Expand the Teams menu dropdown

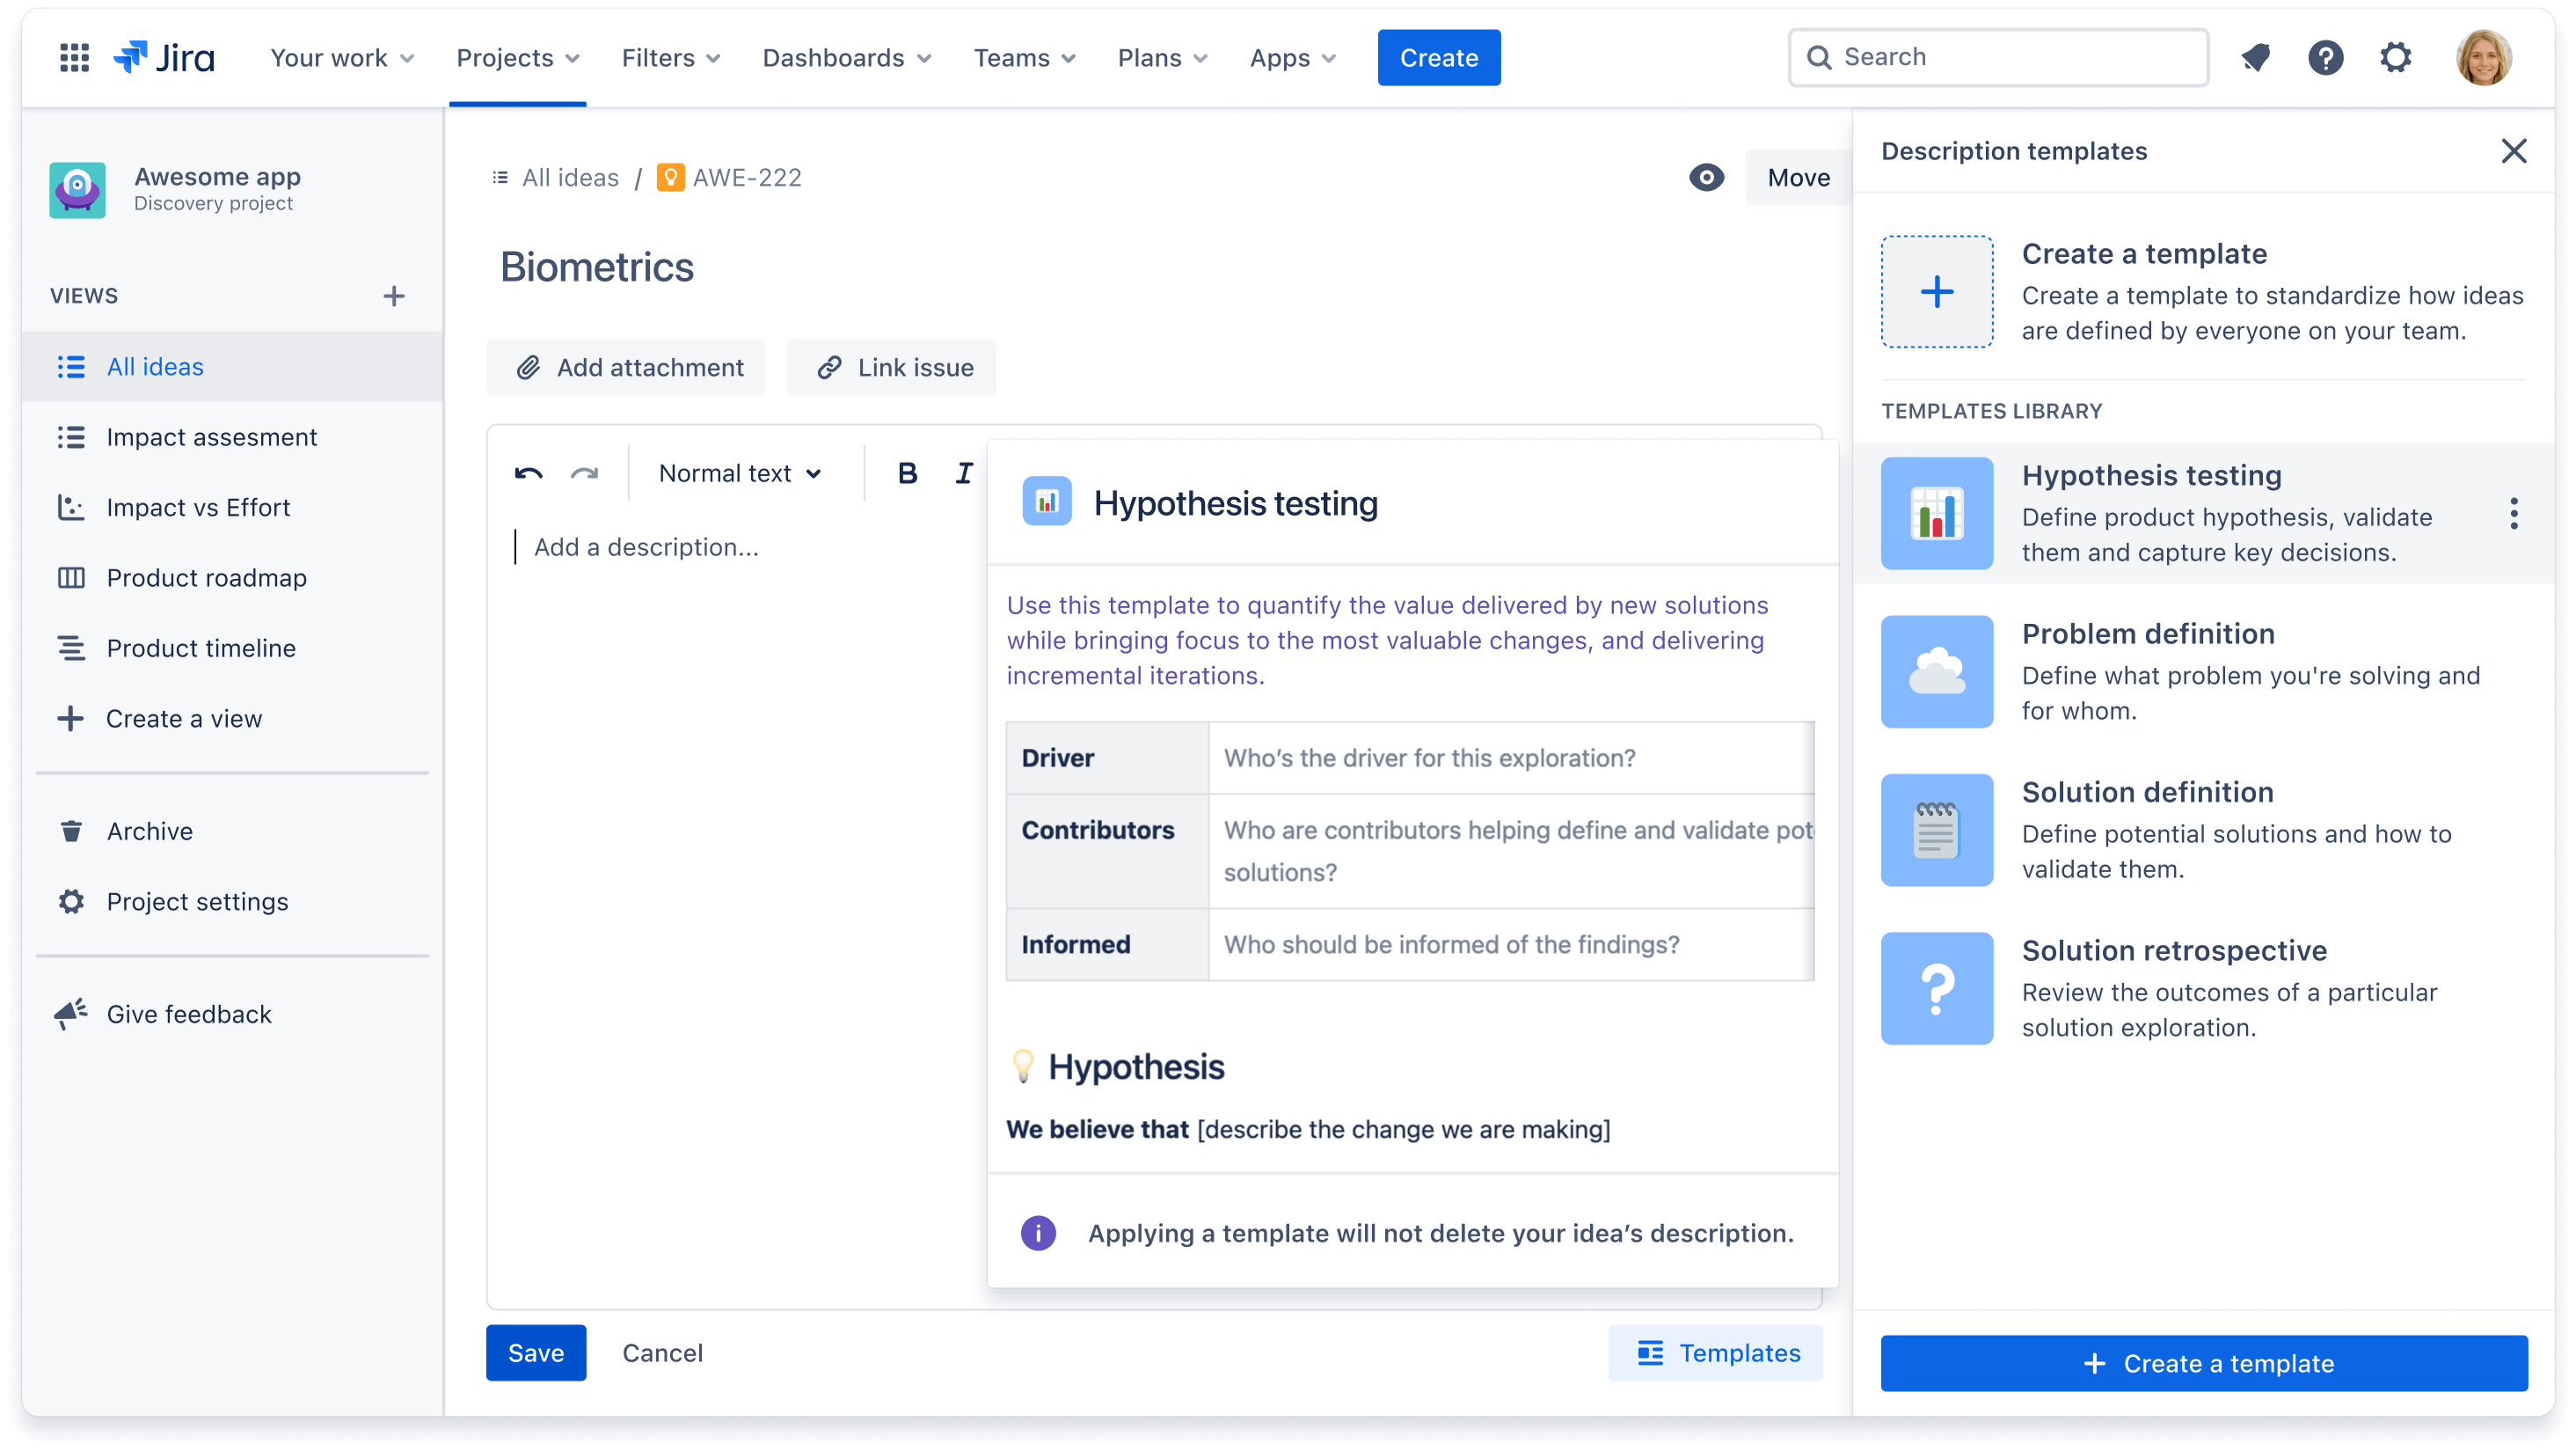(x=1025, y=56)
